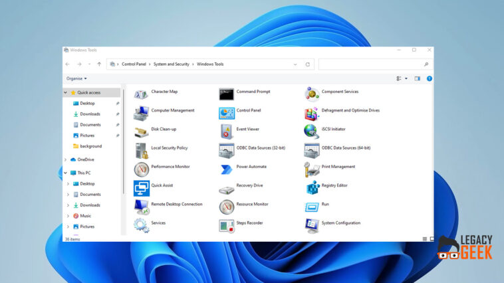Expand the Music folder node
The height and width of the screenshot is (283, 504).
coord(68,216)
